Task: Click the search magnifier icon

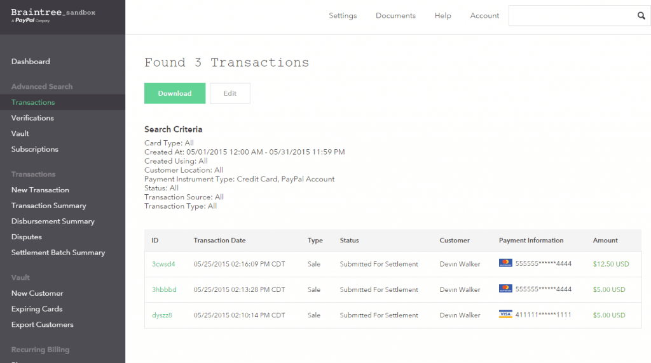Action: [641, 16]
